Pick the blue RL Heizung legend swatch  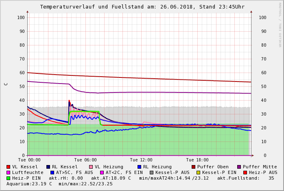point(140,167)
